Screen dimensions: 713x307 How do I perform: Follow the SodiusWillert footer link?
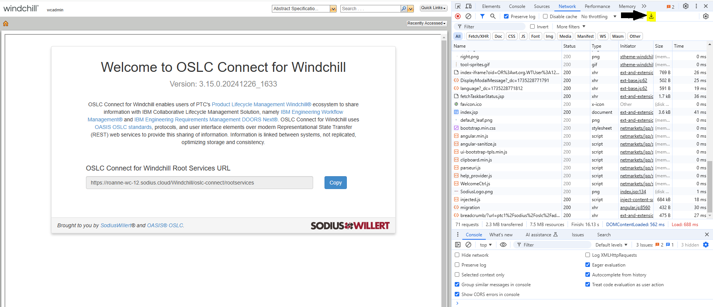click(116, 225)
